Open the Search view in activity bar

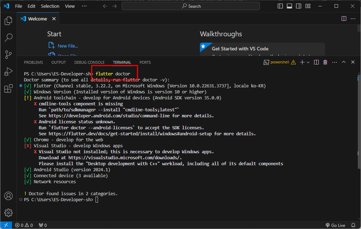(x=8, y=37)
